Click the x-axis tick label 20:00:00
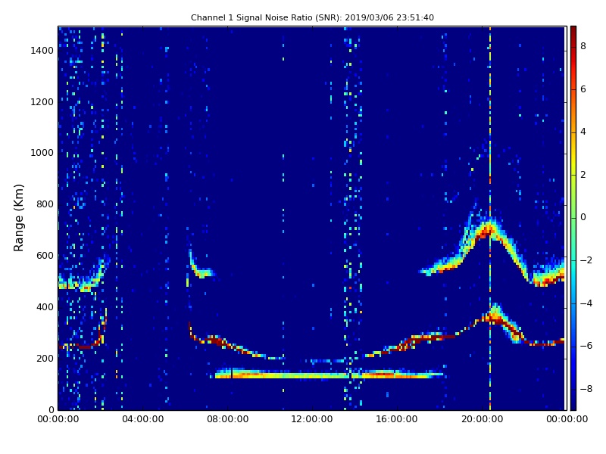Image resolution: width=606 pixels, height=454 pixels. tap(482, 419)
